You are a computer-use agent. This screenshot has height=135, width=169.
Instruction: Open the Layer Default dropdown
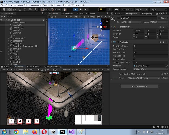click(159, 22)
